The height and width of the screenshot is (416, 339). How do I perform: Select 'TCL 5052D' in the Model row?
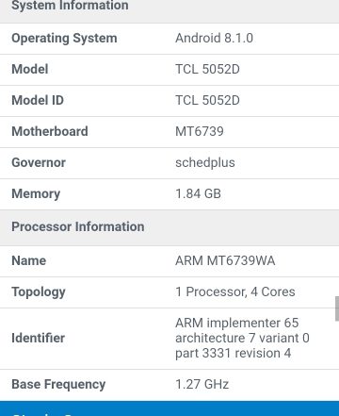point(207,69)
